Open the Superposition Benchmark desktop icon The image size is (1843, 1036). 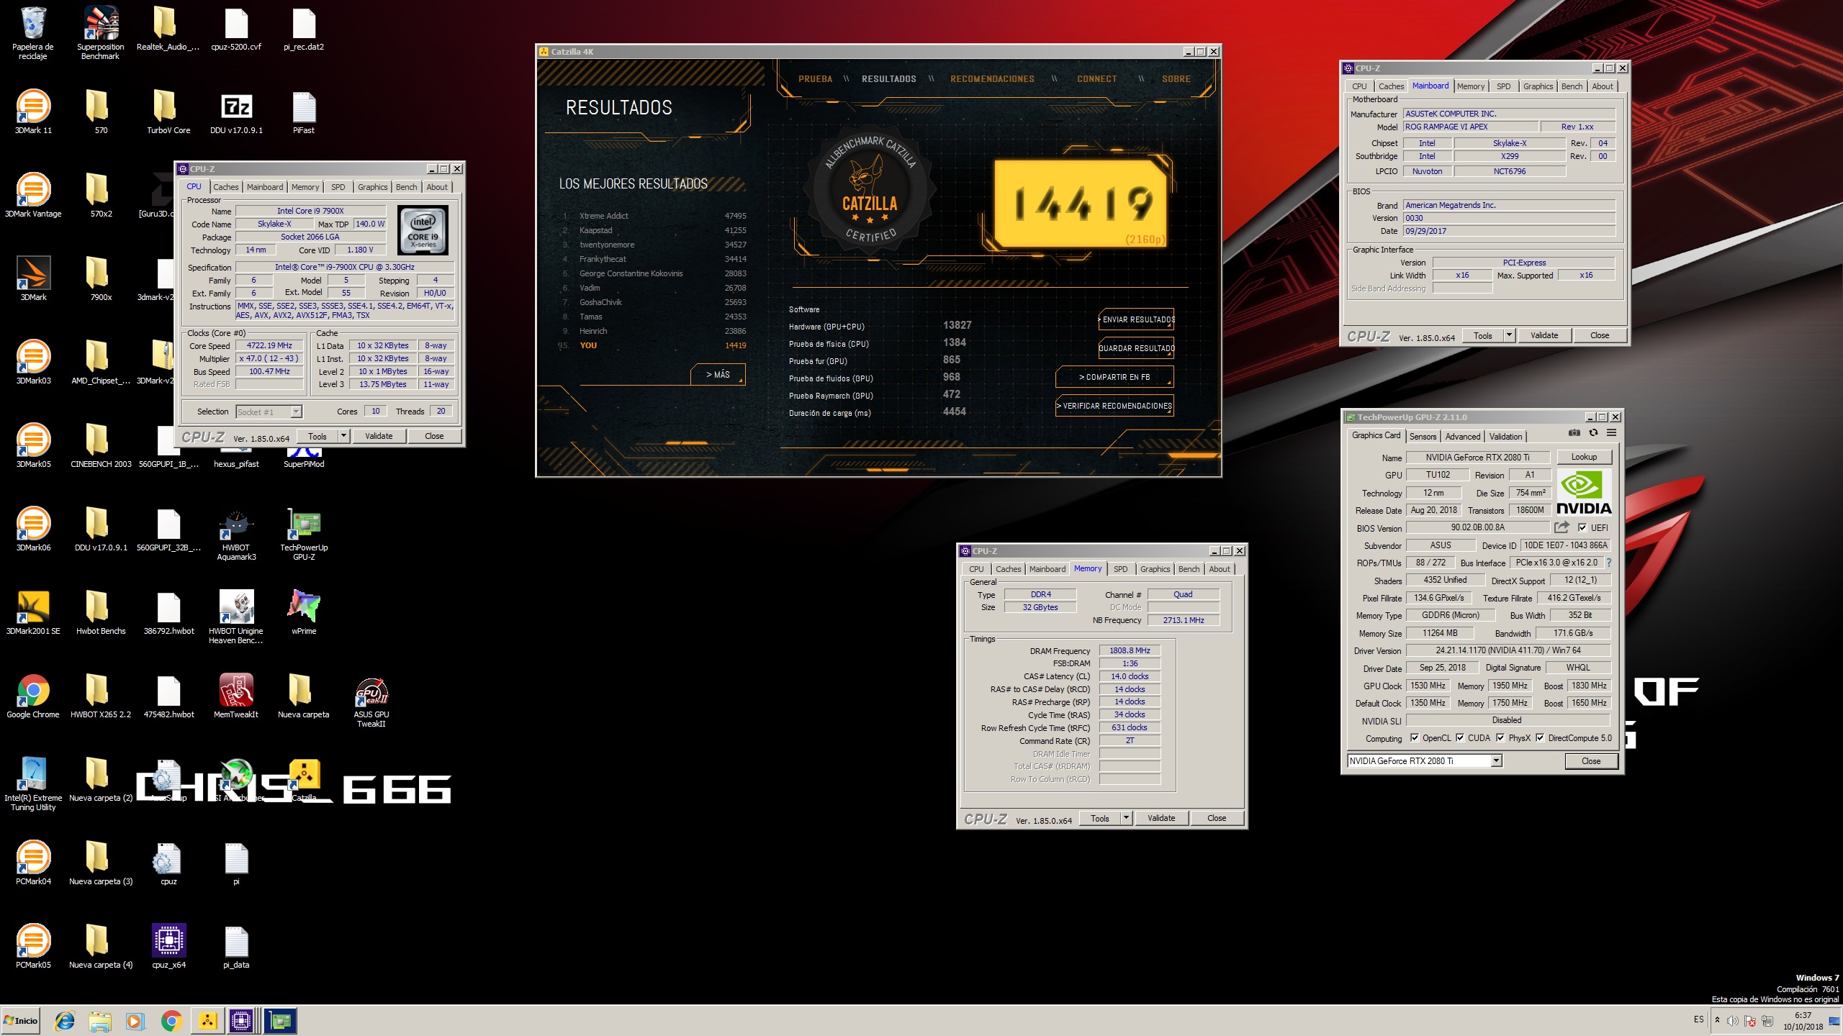tap(101, 32)
